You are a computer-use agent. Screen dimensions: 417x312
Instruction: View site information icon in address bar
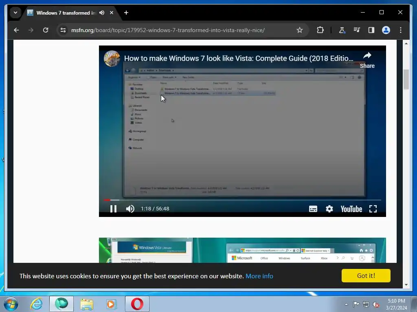coord(63,30)
